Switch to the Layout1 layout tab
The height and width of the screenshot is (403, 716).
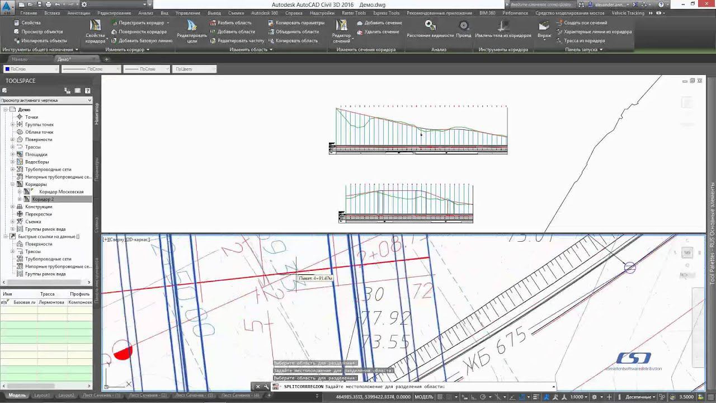[x=42, y=395]
